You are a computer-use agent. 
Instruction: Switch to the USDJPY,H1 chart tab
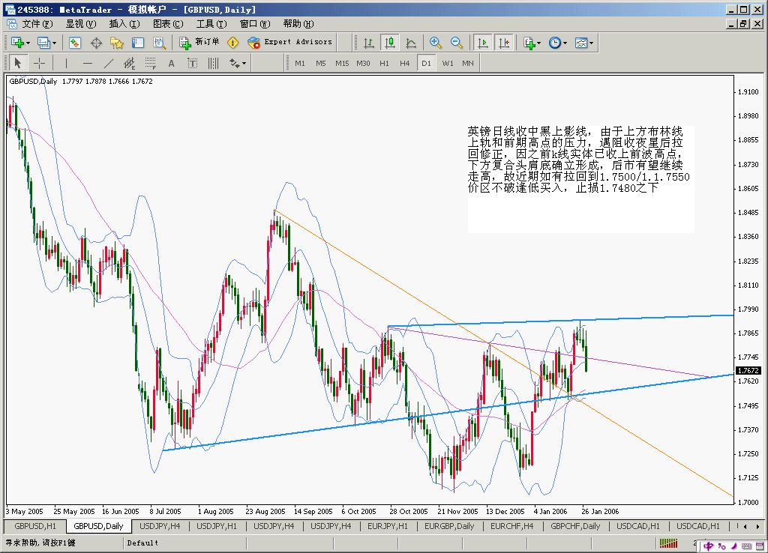coord(217,527)
